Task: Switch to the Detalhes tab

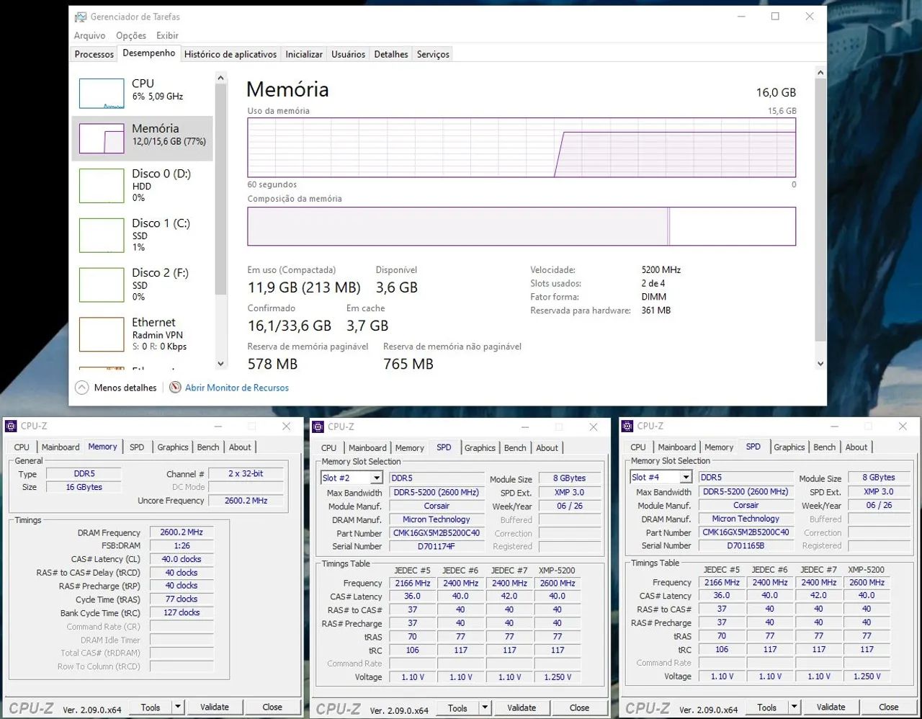Action: [x=391, y=54]
